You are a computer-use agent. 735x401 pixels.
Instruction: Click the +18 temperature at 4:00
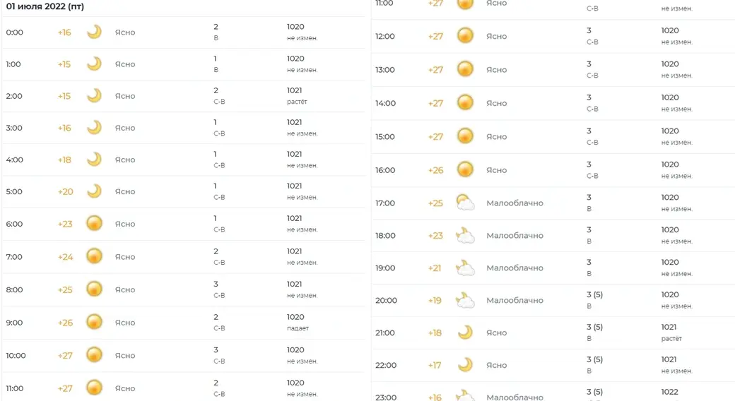point(64,160)
